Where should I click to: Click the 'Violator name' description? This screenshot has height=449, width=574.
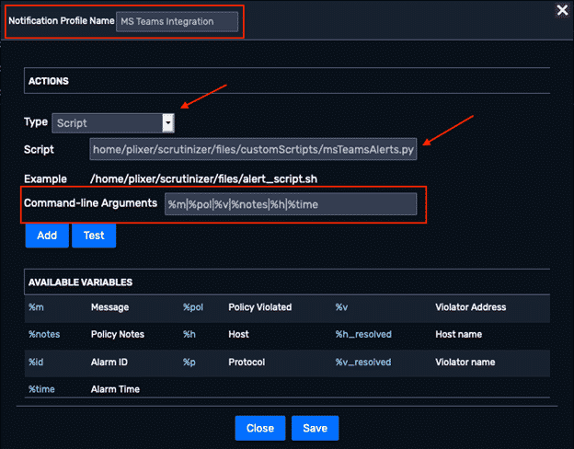[465, 363]
